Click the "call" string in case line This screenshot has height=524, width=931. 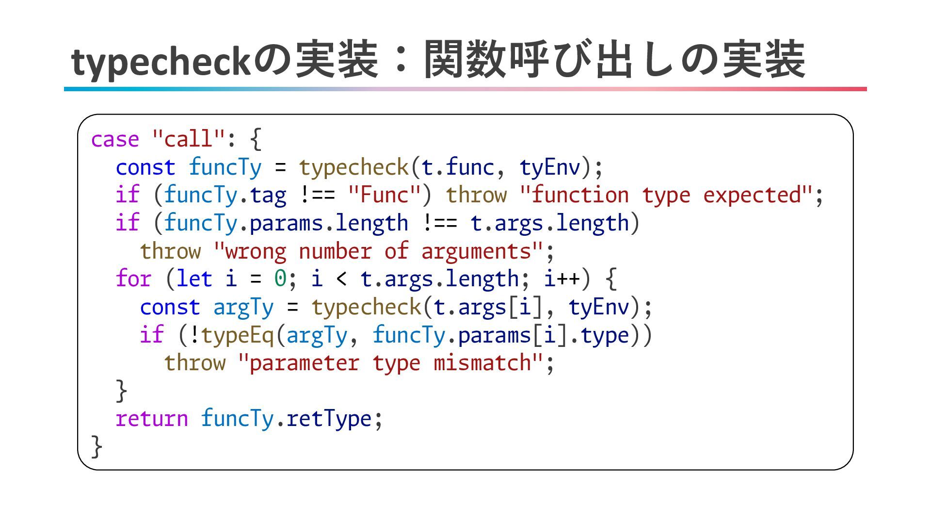[189, 139]
